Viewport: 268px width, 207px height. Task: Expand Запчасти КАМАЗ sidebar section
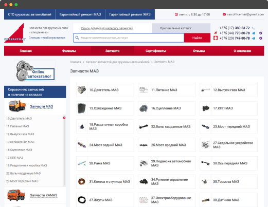coord(44,195)
